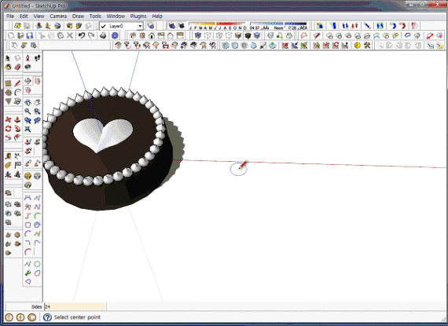Toggle X-ray face style icon
This screenshot has width=448, height=326.
(x=198, y=35)
